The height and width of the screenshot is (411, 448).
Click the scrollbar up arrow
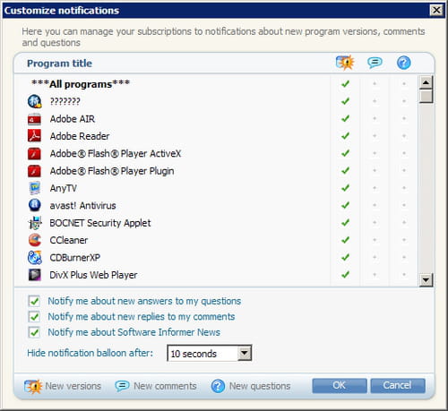click(426, 82)
